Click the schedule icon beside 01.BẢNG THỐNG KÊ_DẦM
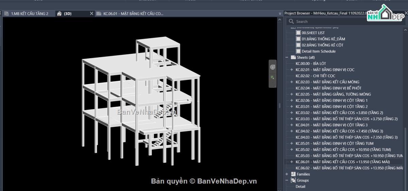The width and height of the screenshot is (408, 191). pos(298,39)
